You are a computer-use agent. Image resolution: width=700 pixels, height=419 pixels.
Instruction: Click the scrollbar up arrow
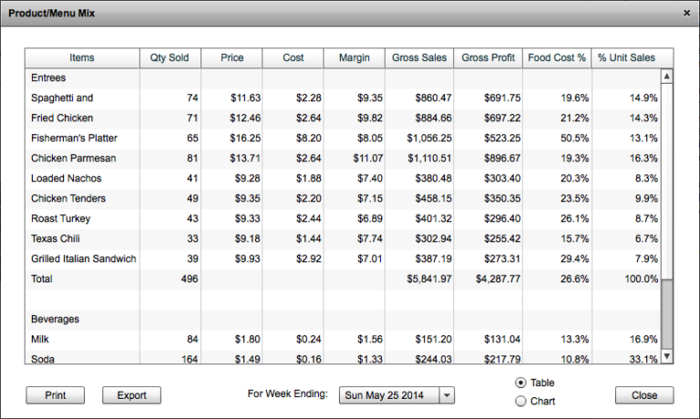tap(666, 78)
